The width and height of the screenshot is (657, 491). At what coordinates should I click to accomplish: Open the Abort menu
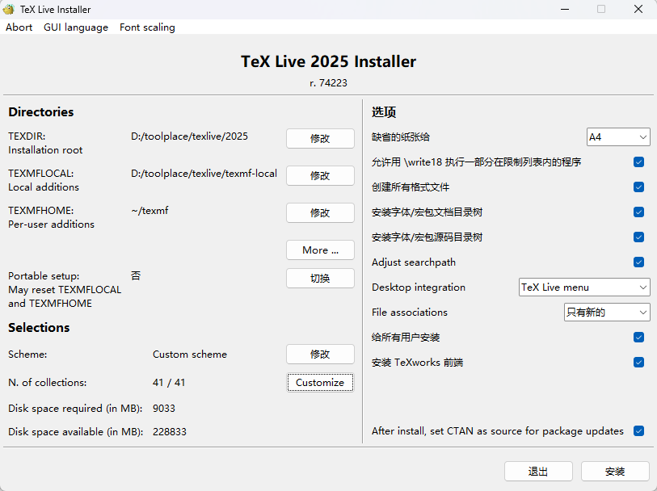tap(19, 27)
